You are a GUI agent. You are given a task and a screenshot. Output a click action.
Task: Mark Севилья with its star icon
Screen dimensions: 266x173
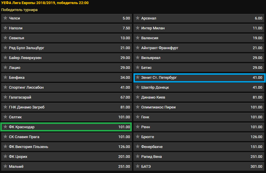tap(5, 38)
